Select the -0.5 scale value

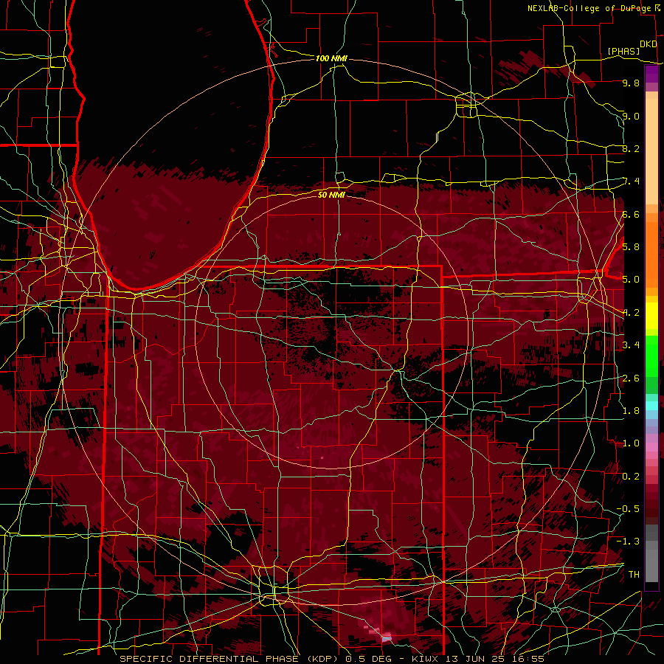(x=628, y=508)
